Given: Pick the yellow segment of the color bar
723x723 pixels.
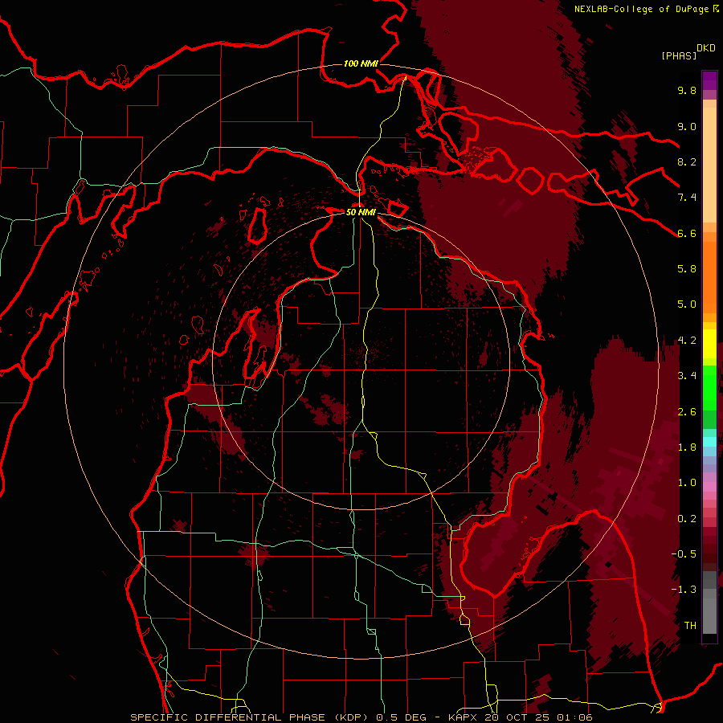Looking at the screenshot, I should [709, 344].
